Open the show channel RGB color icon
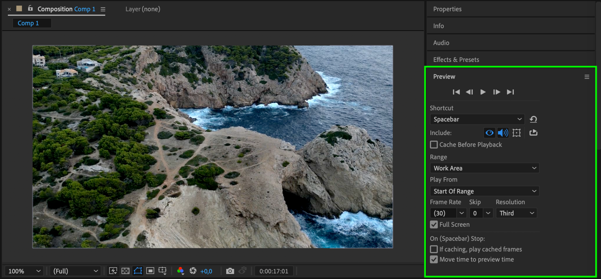The image size is (601, 279). (x=180, y=271)
